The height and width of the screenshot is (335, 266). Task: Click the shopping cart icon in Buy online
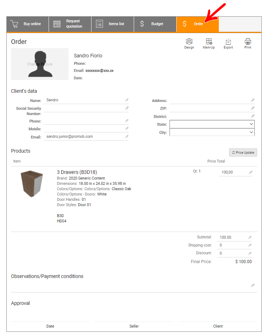[x=14, y=24]
